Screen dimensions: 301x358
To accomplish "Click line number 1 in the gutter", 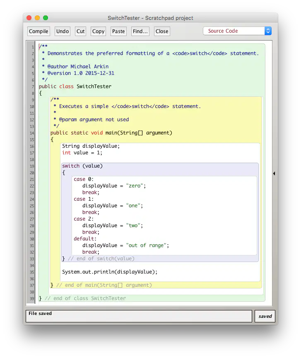I will click(33, 47).
